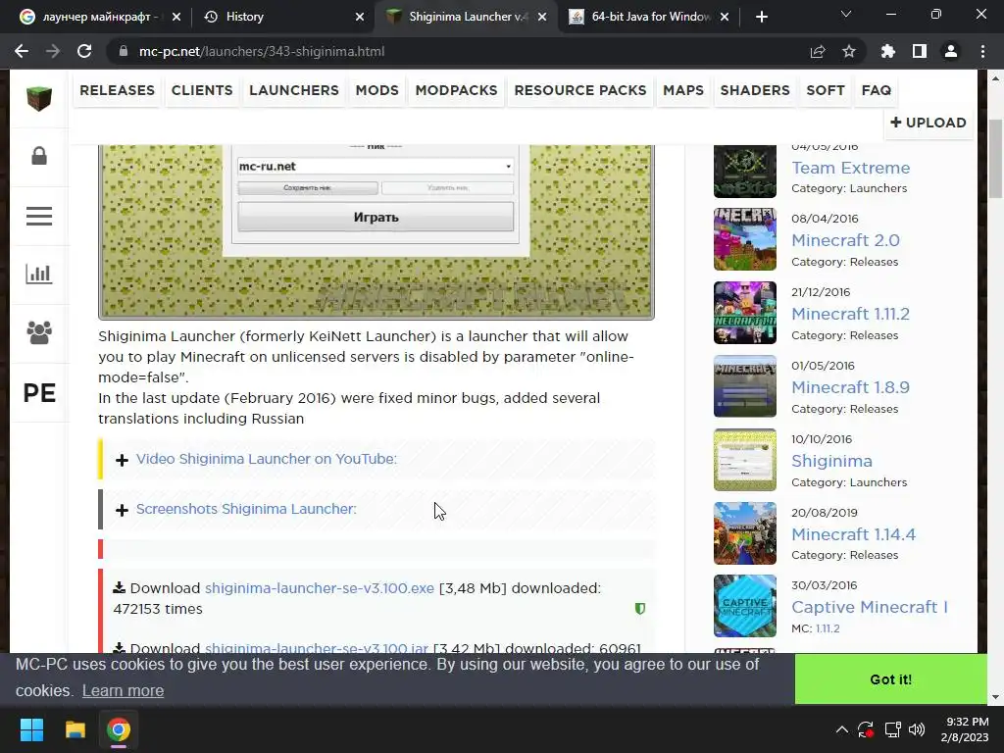Open nickname dropdown showing mc-ru.net
The image size is (1004, 753).
[376, 167]
